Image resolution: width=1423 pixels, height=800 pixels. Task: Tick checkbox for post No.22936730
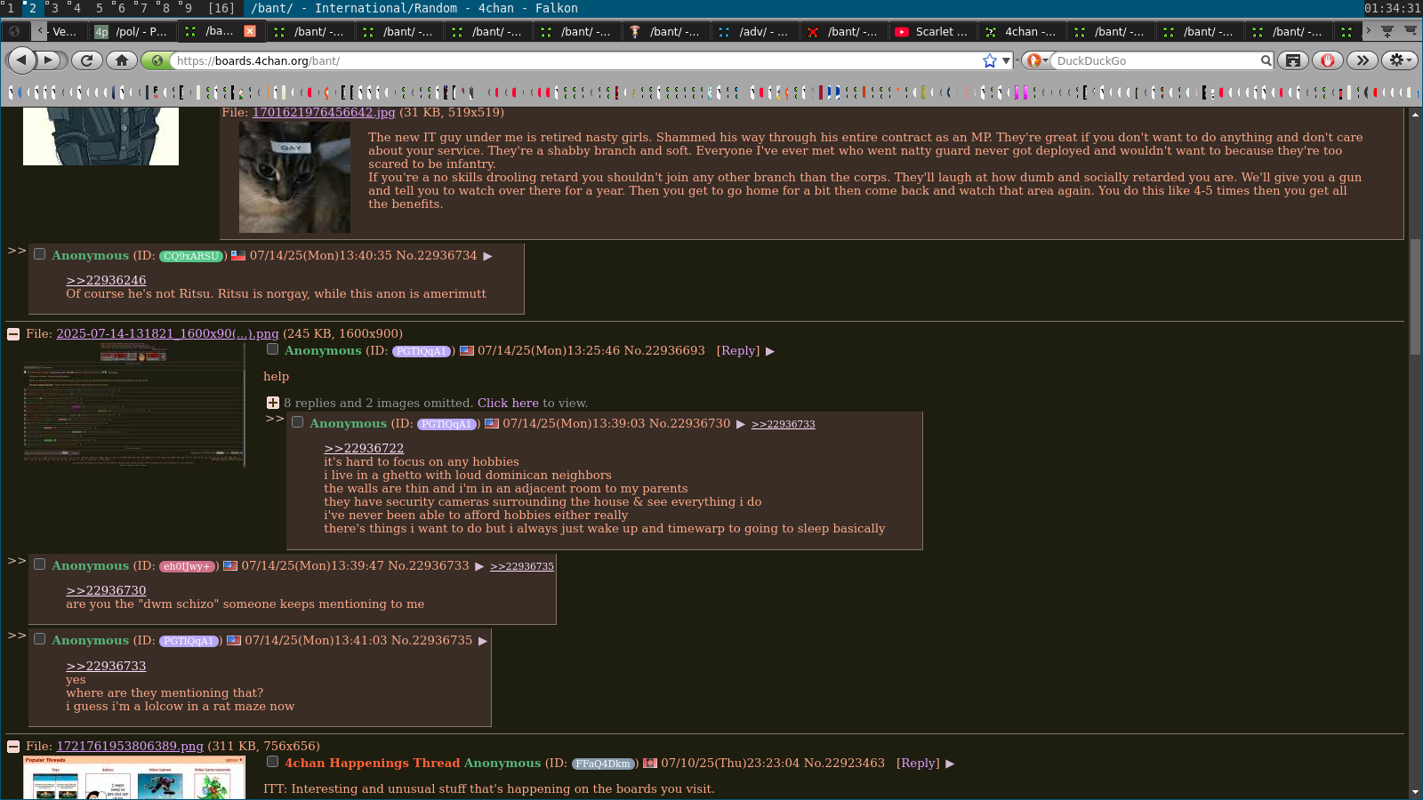[298, 422]
